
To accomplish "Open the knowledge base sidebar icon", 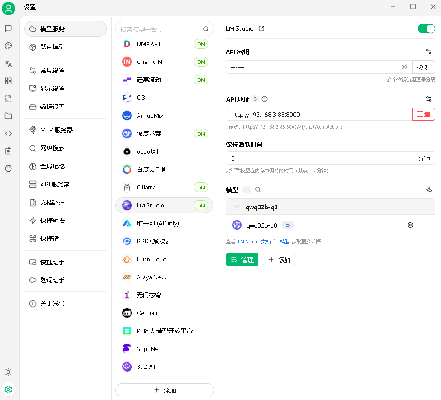I will coord(8,98).
